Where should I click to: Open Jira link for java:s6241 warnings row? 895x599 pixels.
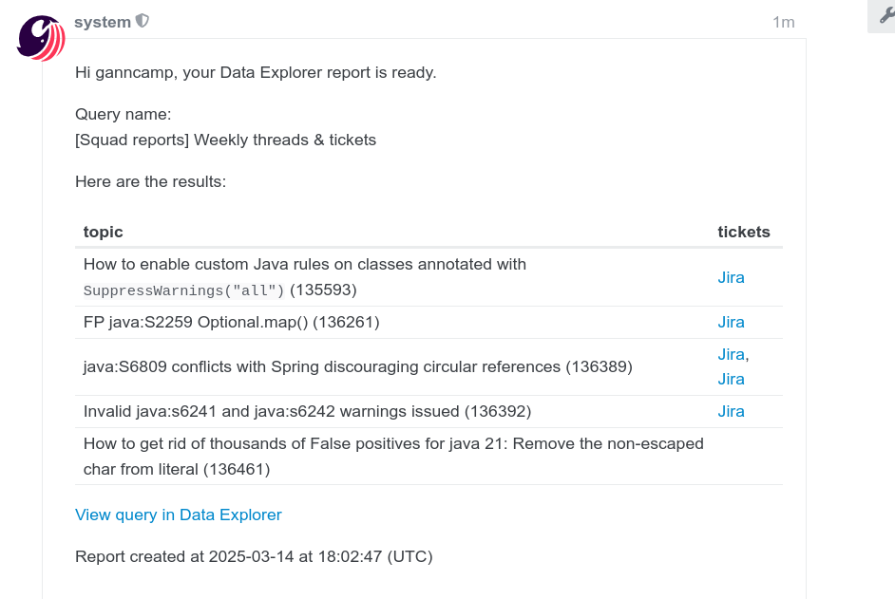(731, 411)
